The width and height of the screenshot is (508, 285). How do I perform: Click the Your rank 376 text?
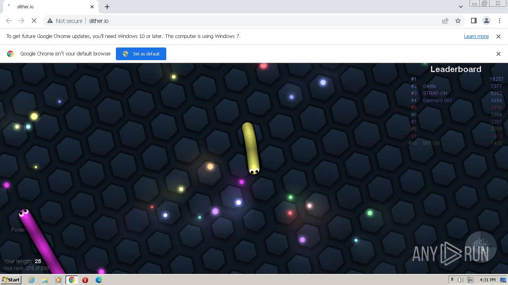pos(26,268)
